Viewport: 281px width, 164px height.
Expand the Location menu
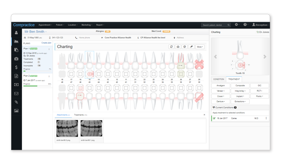(73, 25)
